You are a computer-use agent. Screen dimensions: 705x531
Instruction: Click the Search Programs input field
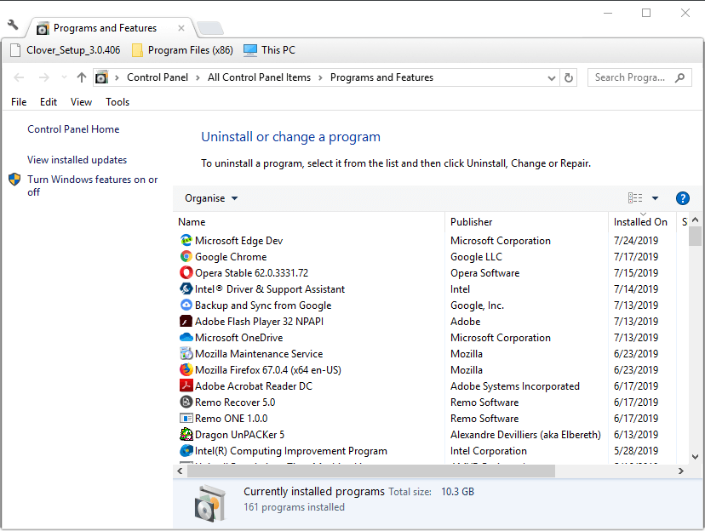(633, 77)
